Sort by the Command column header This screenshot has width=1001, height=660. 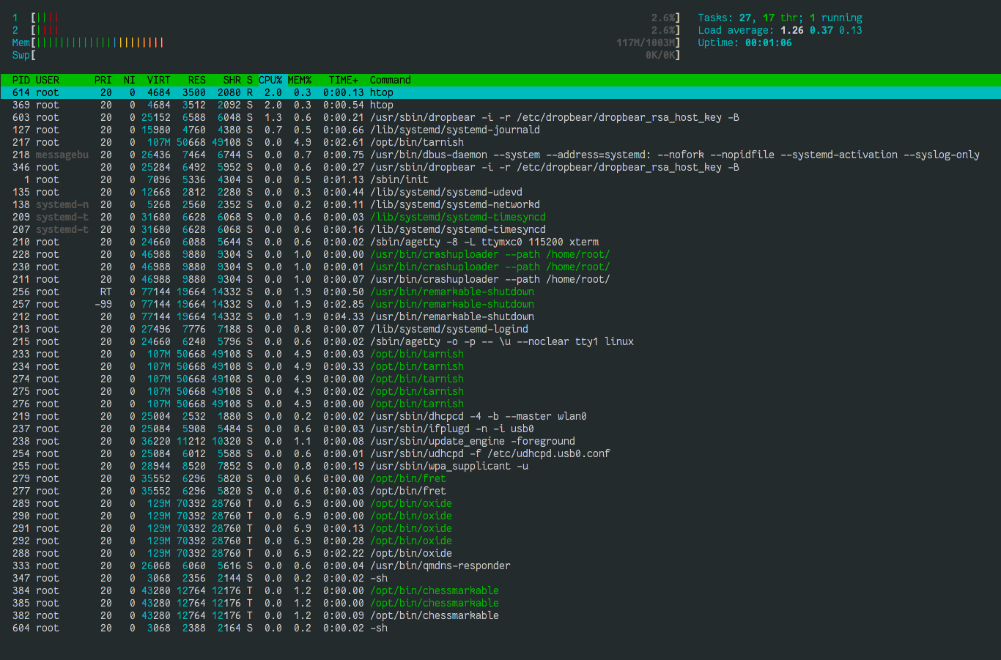point(390,80)
